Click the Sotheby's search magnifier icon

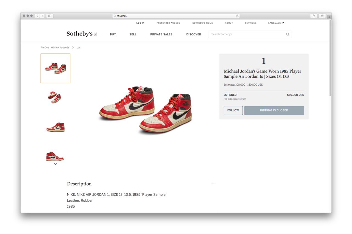point(287,34)
